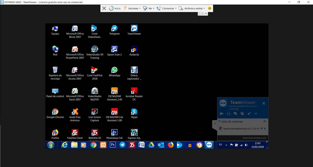Open the Corel FastFlick 2018 shortcut
This screenshot has width=313, height=167.
(x=94, y=73)
